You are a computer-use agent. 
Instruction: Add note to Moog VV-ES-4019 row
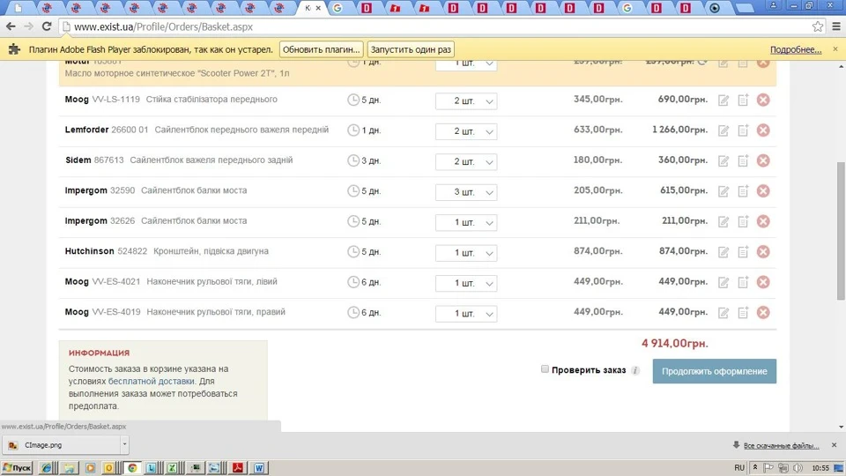(x=743, y=312)
